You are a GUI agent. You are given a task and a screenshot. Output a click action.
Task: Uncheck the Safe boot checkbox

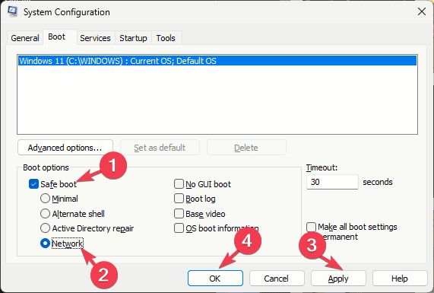tap(33, 184)
